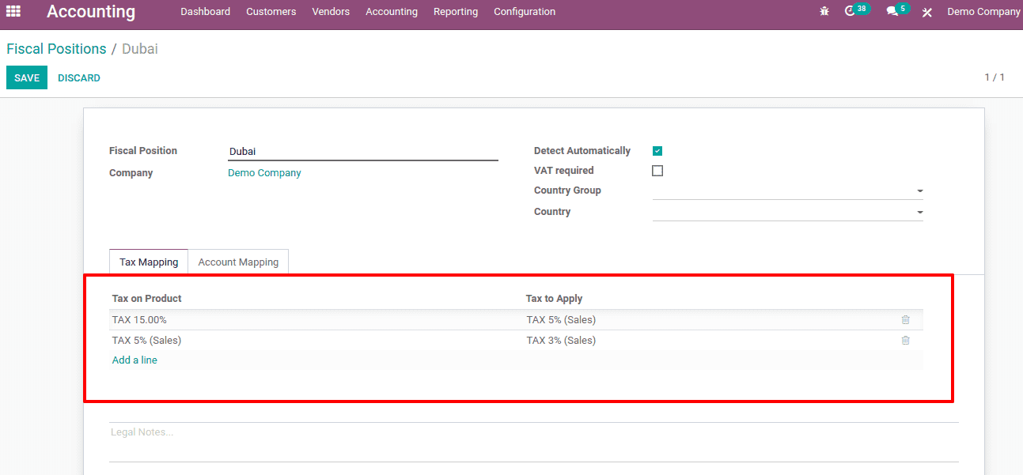
Task: Click the Add a line link
Action: point(135,360)
